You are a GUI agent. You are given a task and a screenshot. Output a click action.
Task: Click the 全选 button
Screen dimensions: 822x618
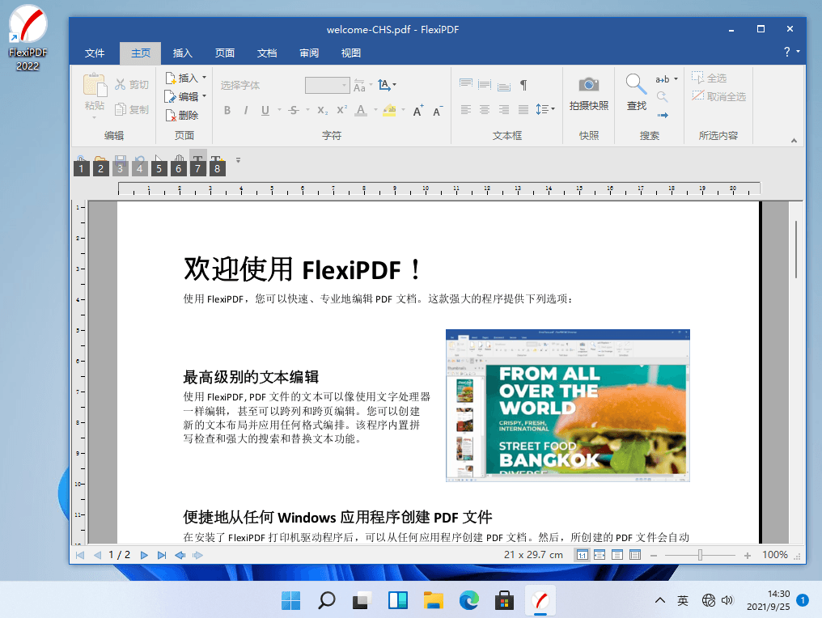pos(709,78)
